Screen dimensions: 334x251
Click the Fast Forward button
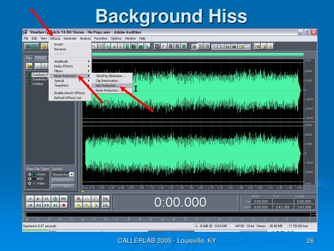46,205
